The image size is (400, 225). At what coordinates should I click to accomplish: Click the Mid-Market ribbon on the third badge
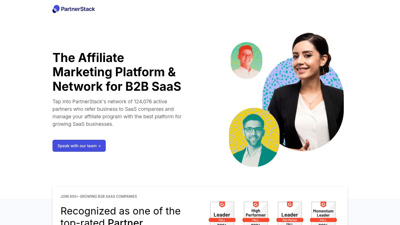290,220
